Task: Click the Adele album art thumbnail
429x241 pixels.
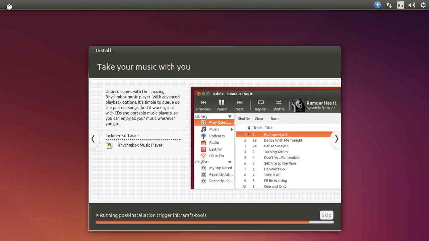Action: [298, 105]
